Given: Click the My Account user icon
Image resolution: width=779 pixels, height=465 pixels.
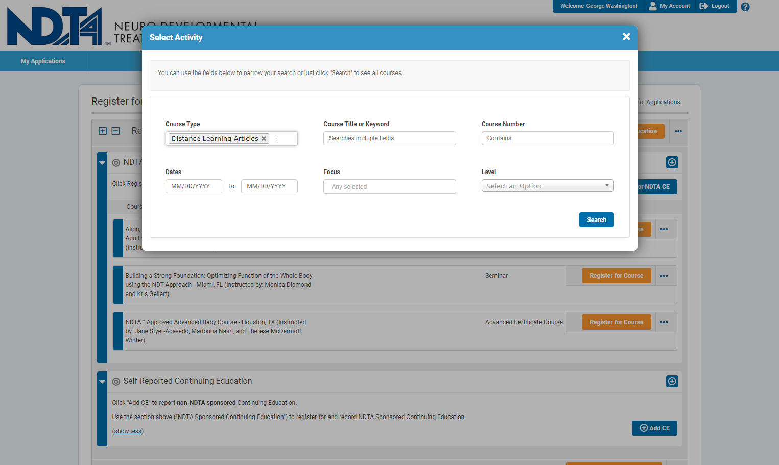Looking at the screenshot, I should (652, 6).
